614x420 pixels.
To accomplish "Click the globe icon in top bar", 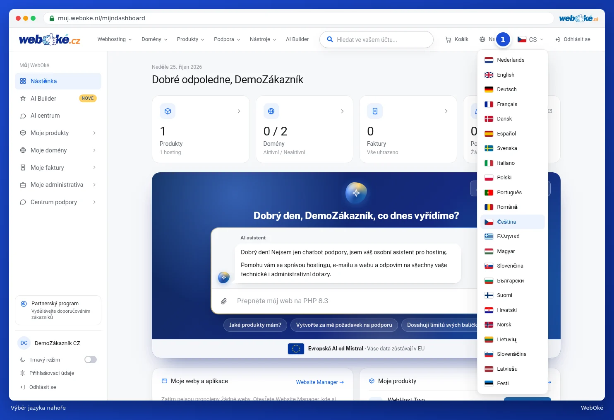I will [482, 39].
